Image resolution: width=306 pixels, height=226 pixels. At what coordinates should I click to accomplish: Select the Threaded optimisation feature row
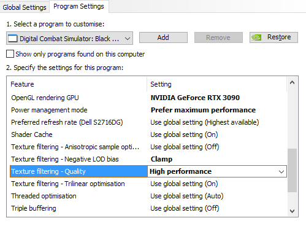[148, 196]
